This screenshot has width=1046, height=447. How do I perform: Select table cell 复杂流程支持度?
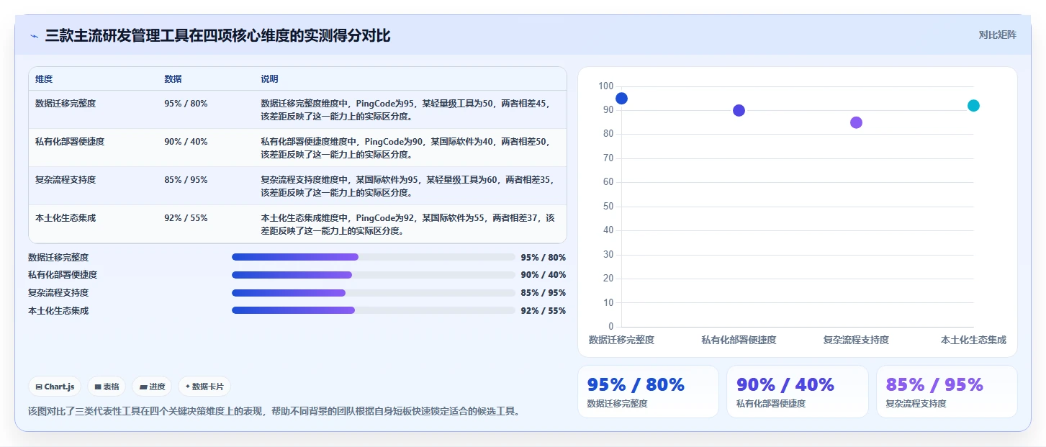[66, 180]
